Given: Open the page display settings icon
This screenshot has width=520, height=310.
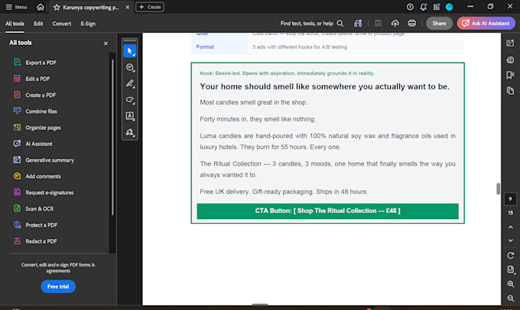Looking at the screenshot, I should (x=511, y=270).
